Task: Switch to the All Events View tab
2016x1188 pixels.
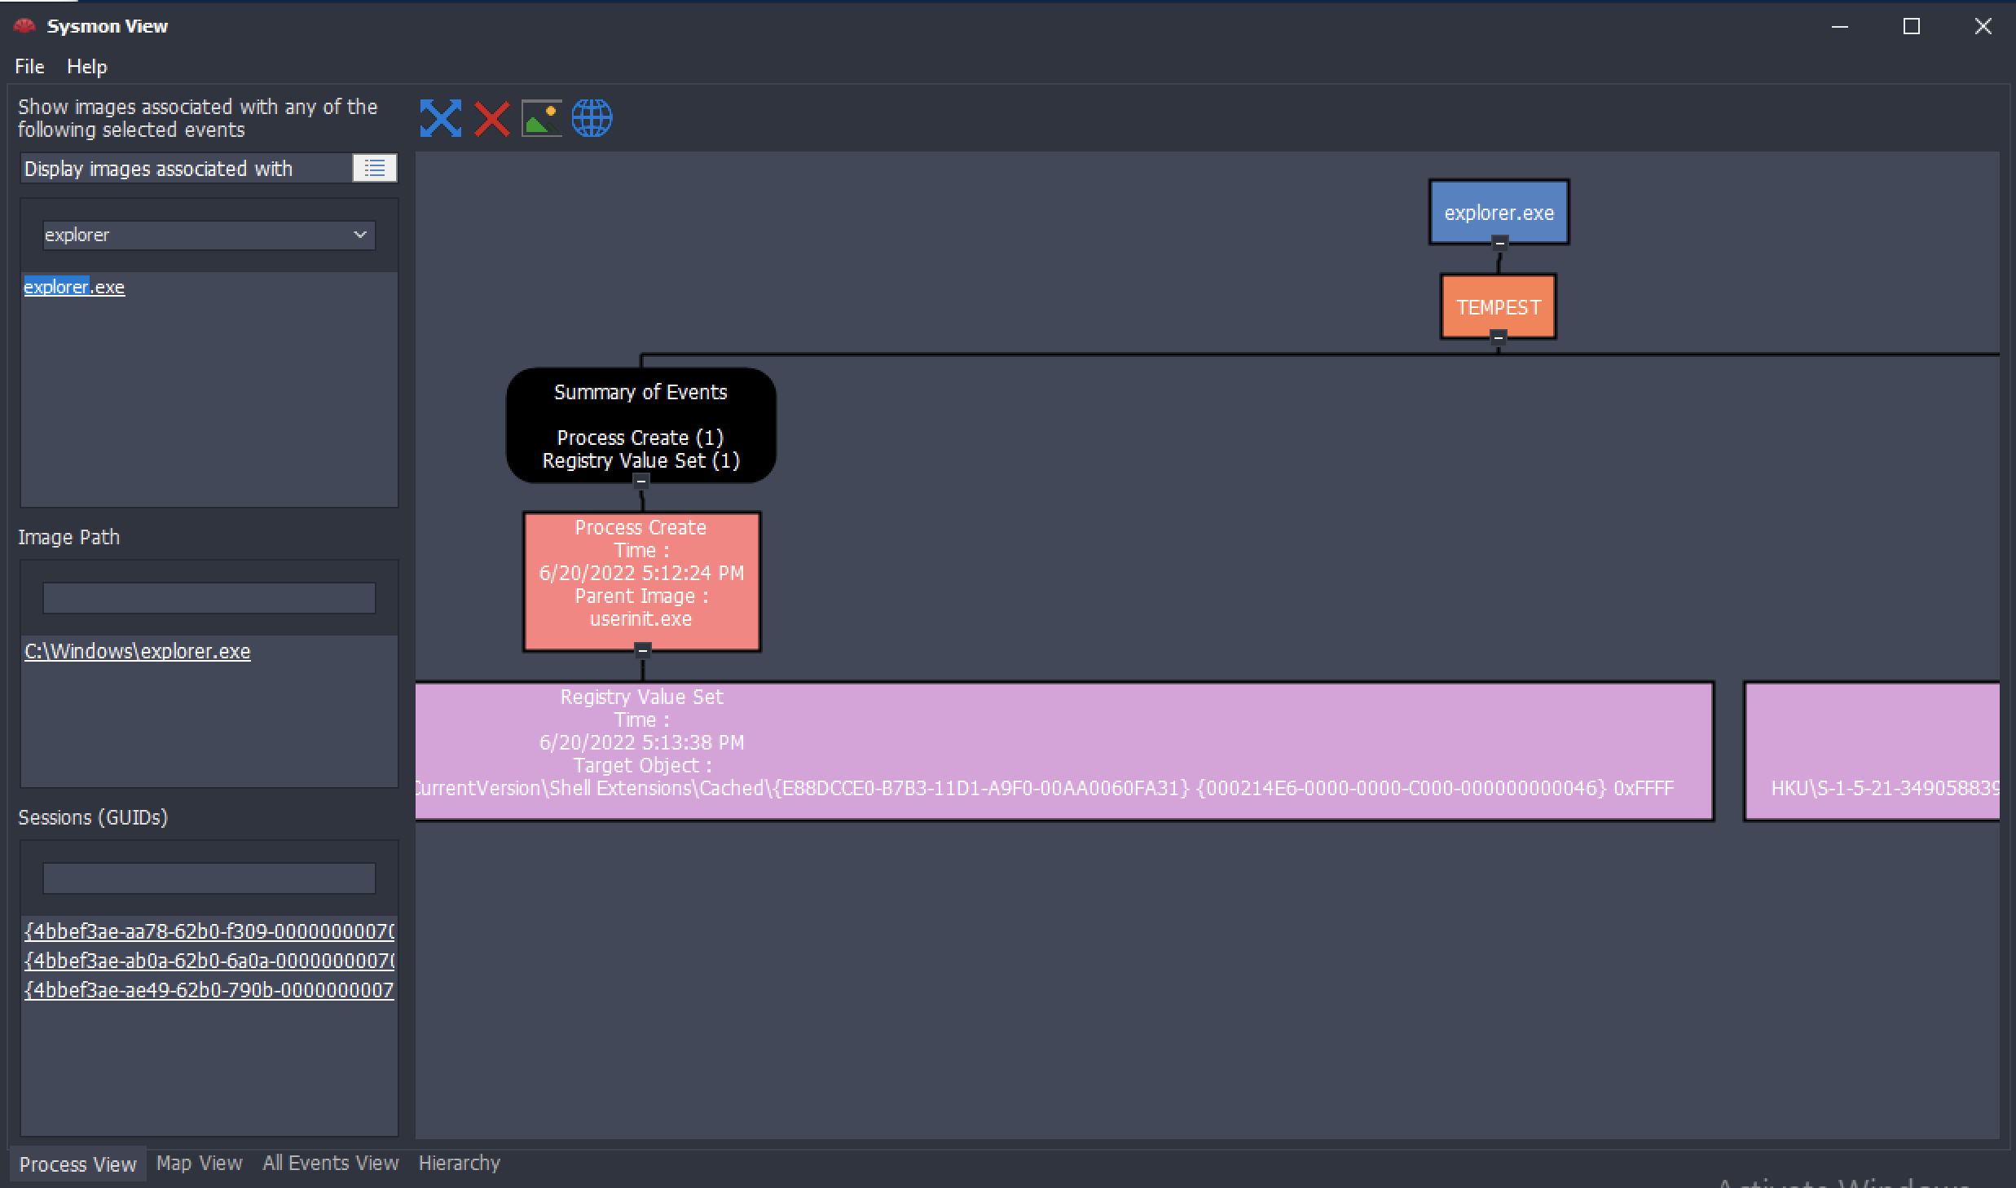Action: (x=330, y=1163)
